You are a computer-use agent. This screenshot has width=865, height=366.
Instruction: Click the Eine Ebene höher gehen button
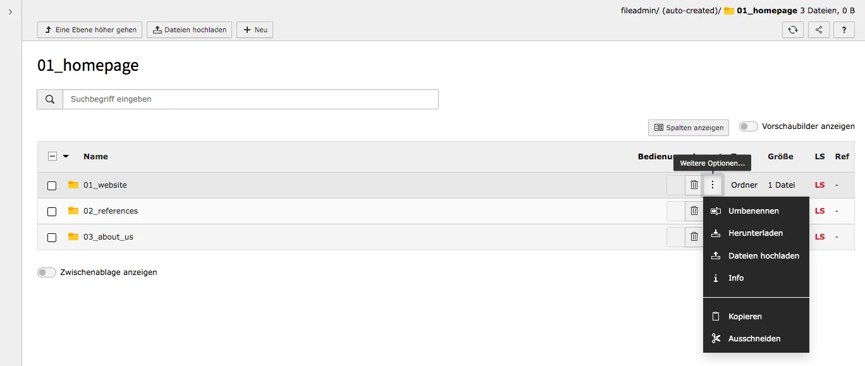point(89,30)
